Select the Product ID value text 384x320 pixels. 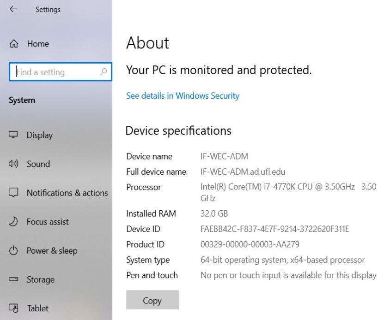click(250, 244)
